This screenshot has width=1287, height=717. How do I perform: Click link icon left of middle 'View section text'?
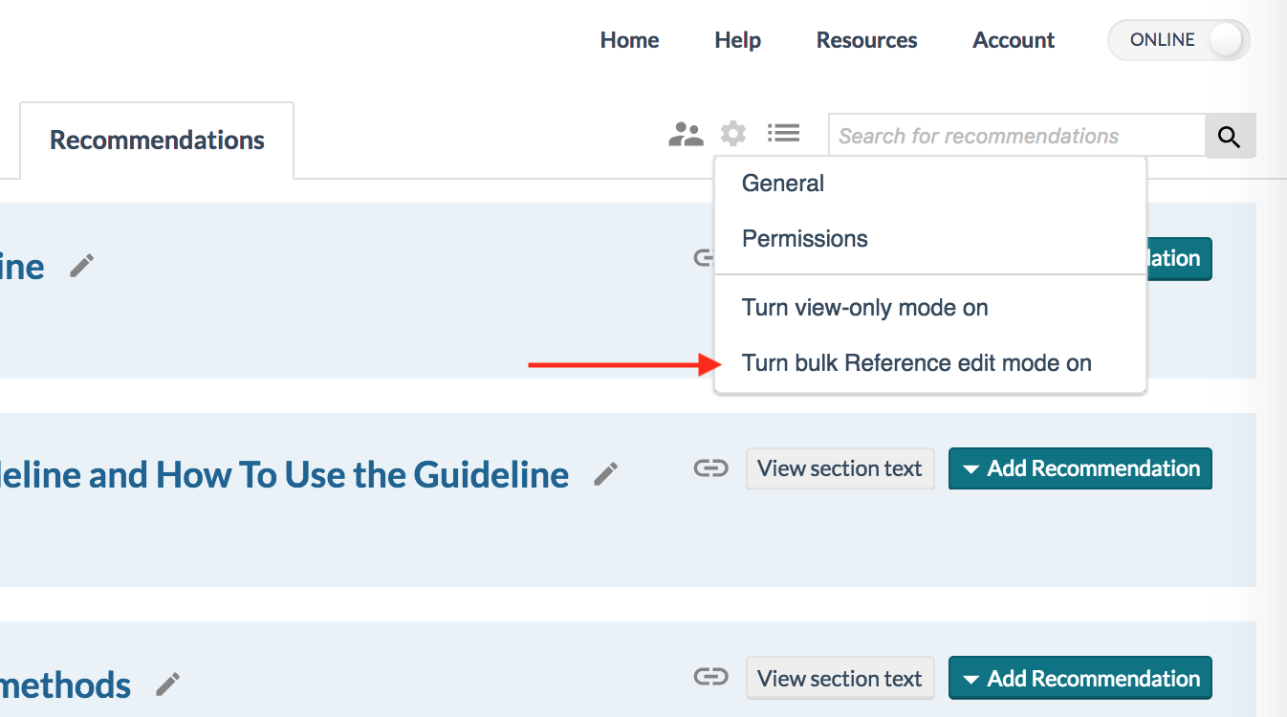tap(710, 468)
